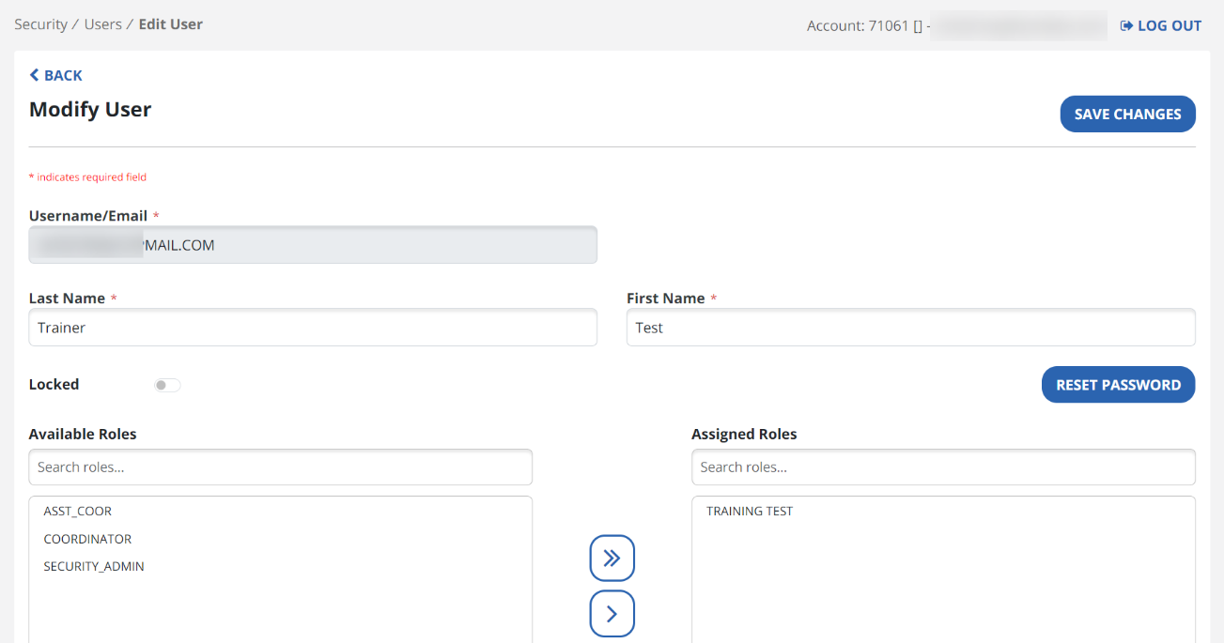This screenshot has width=1224, height=643.
Task: Select TRAINING TEST in assigned roles
Action: [750, 512]
